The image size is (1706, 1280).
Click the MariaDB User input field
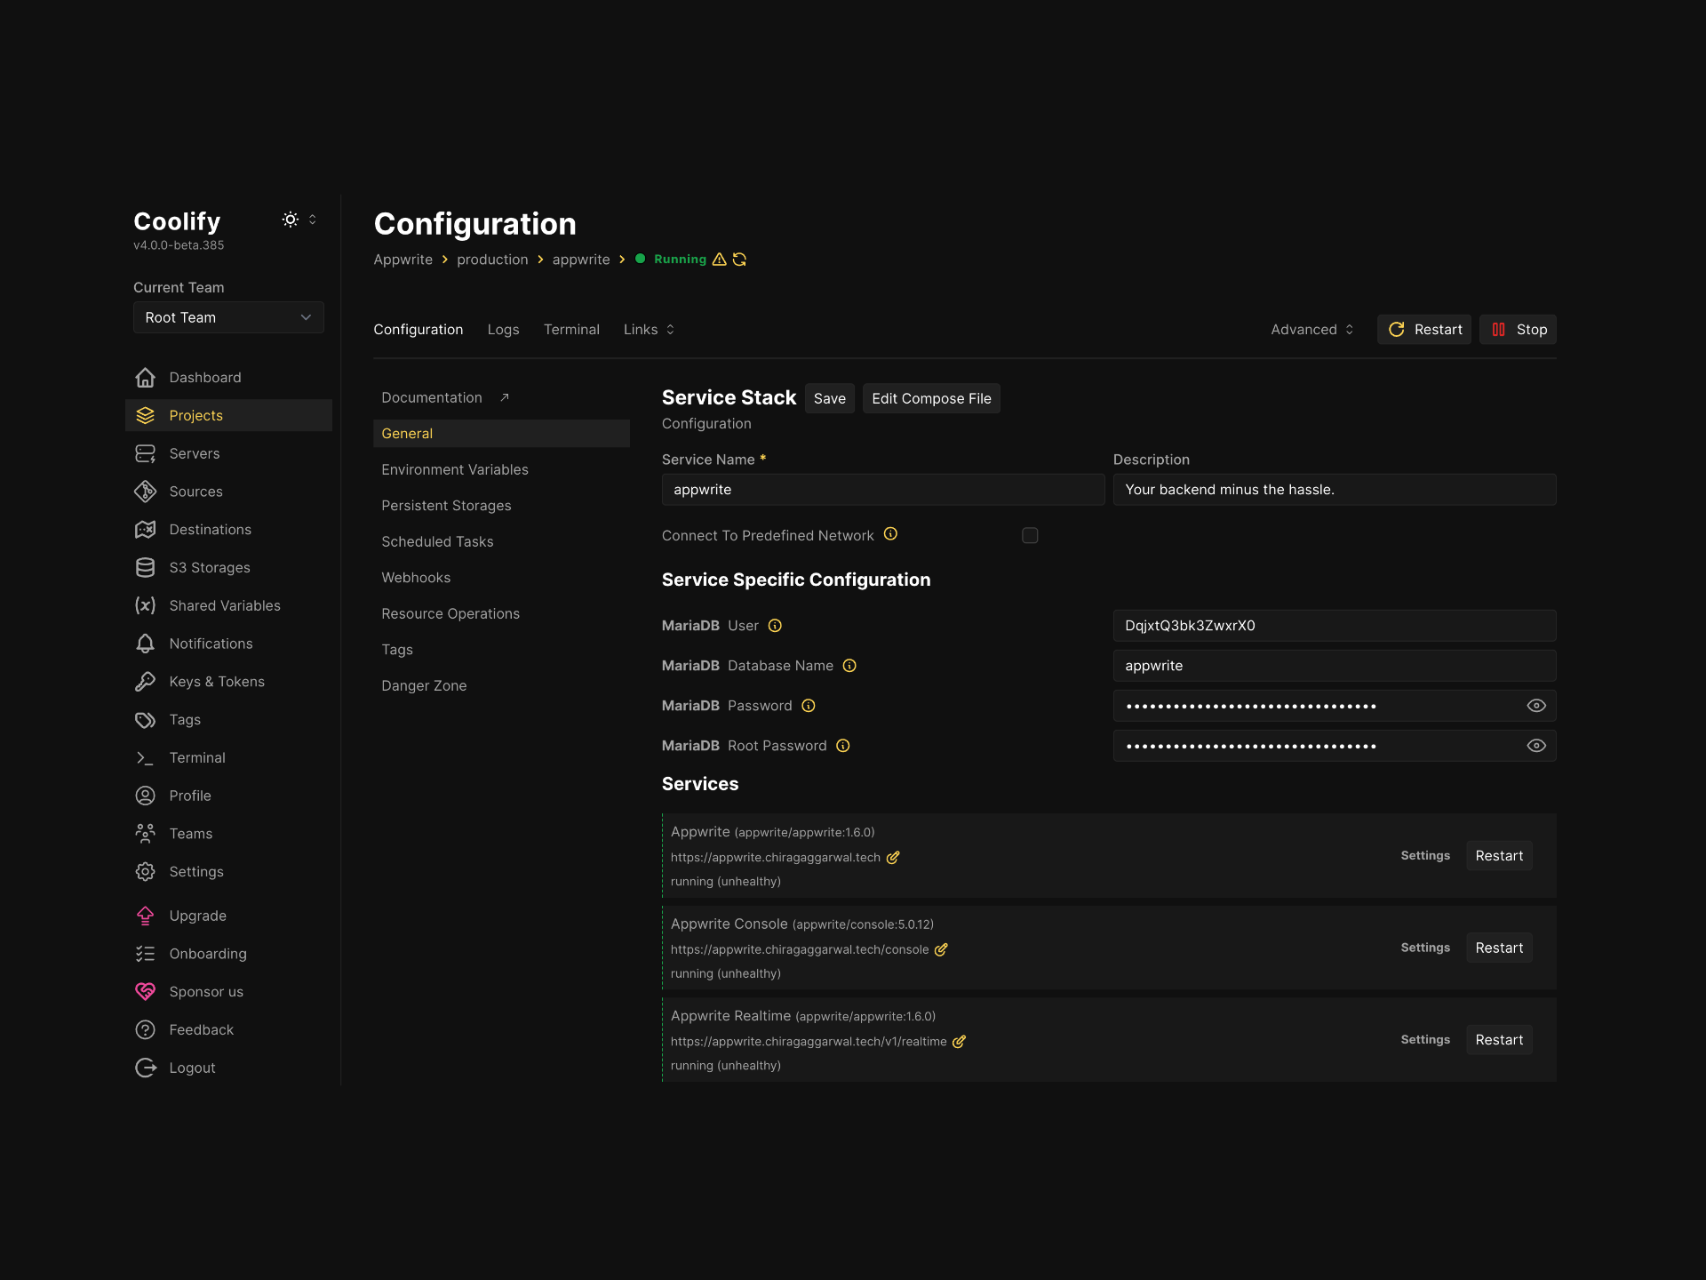(x=1335, y=626)
